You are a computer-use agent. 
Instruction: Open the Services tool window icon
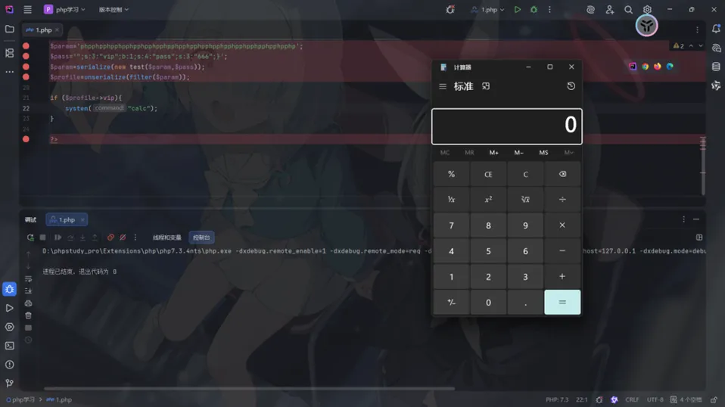click(x=9, y=327)
